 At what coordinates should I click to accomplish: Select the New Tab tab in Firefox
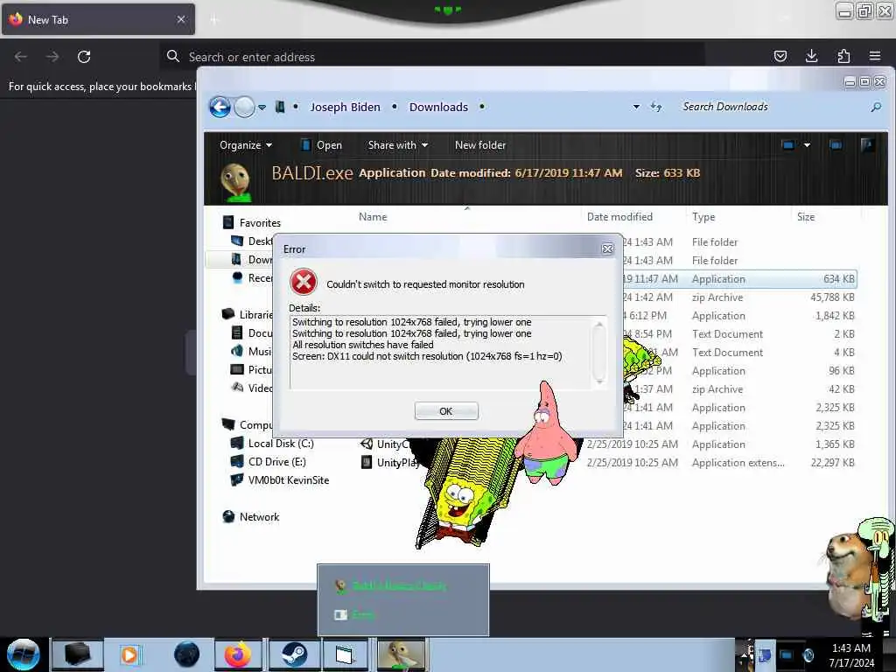pyautogui.click(x=98, y=19)
